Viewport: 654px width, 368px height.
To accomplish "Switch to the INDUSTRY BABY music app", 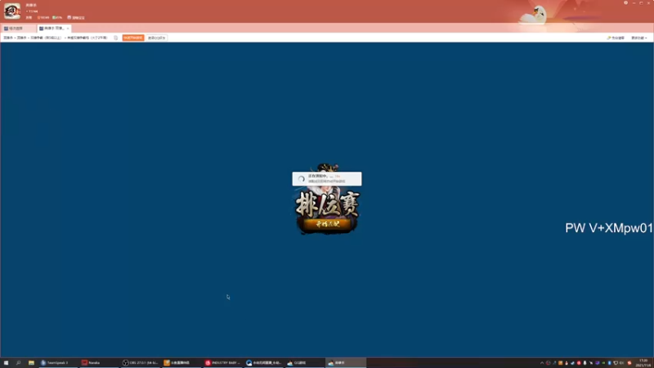I will coord(222,363).
